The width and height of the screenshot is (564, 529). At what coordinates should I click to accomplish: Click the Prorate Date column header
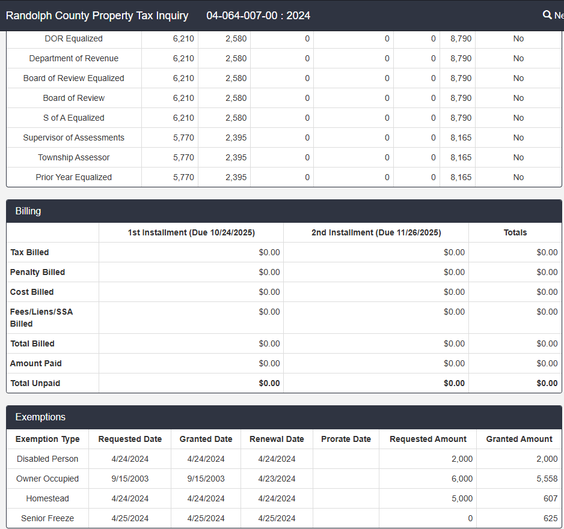pyautogui.click(x=346, y=439)
